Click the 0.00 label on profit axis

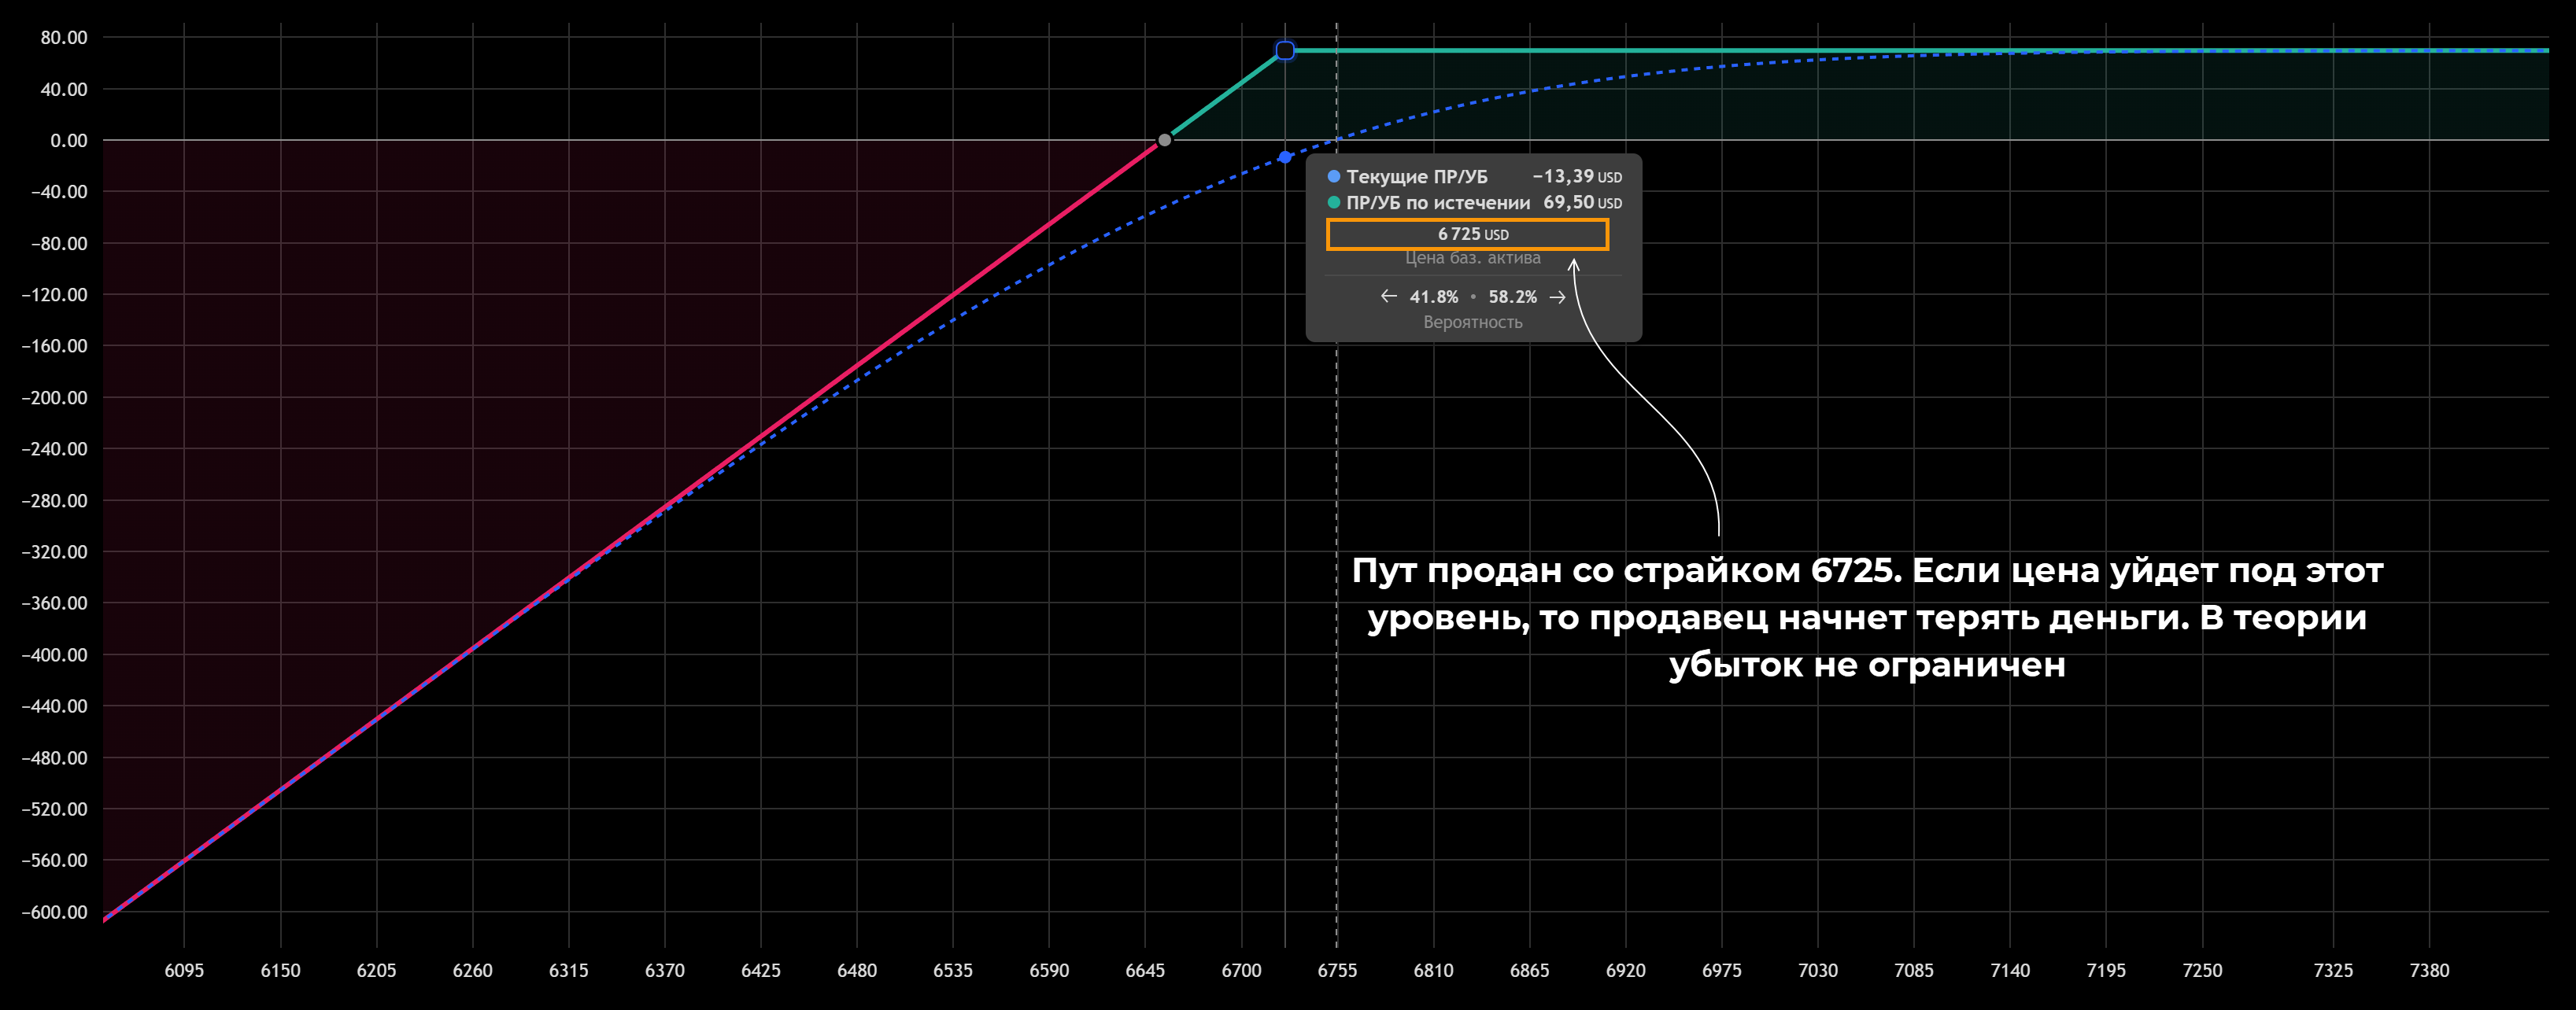point(69,141)
